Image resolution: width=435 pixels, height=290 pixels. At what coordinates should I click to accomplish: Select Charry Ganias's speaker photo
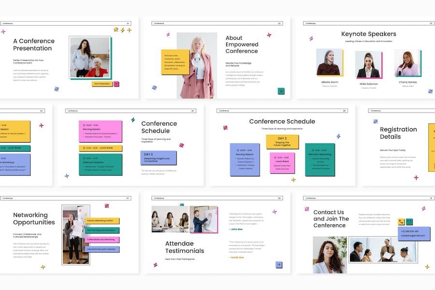pos(407,63)
